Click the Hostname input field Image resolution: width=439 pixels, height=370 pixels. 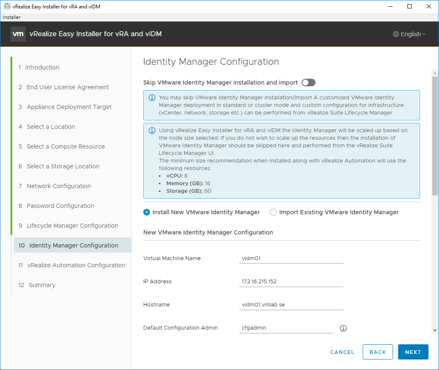click(x=291, y=305)
